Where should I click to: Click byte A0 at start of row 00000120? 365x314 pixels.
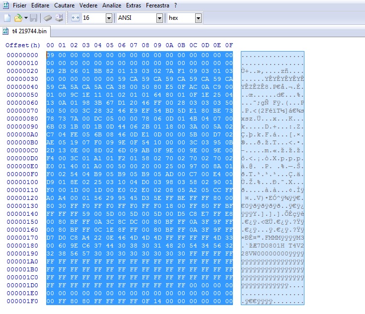point(50,198)
